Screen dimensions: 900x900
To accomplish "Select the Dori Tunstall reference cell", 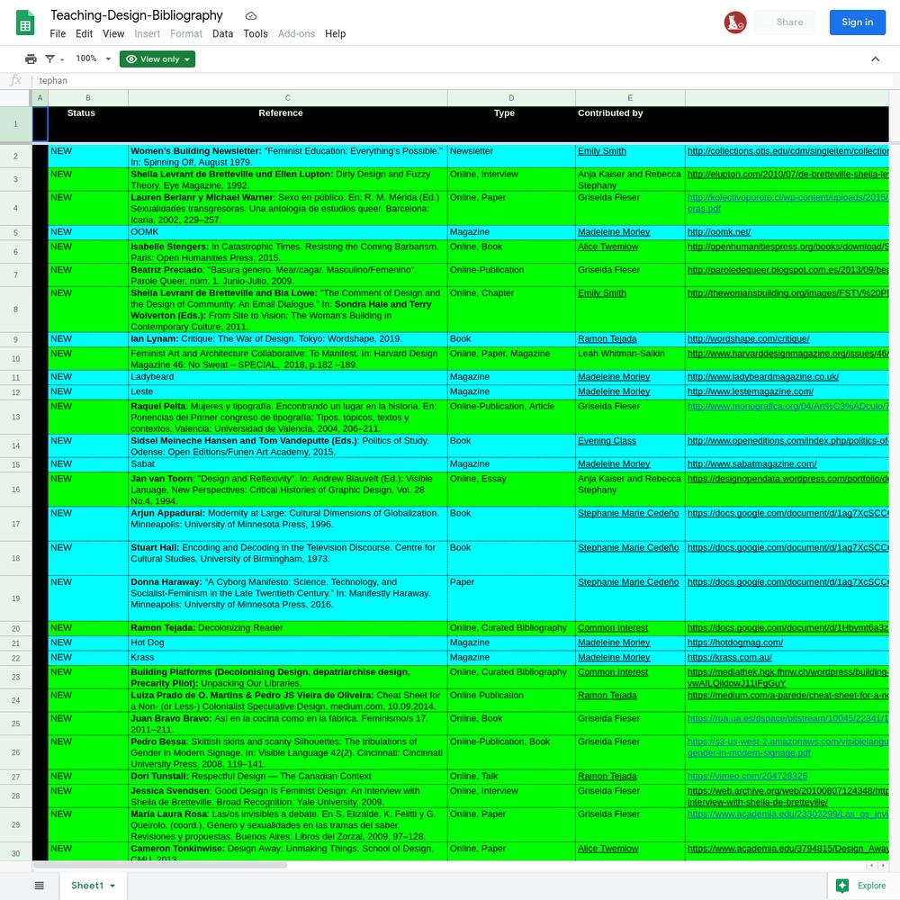I will tap(288, 777).
